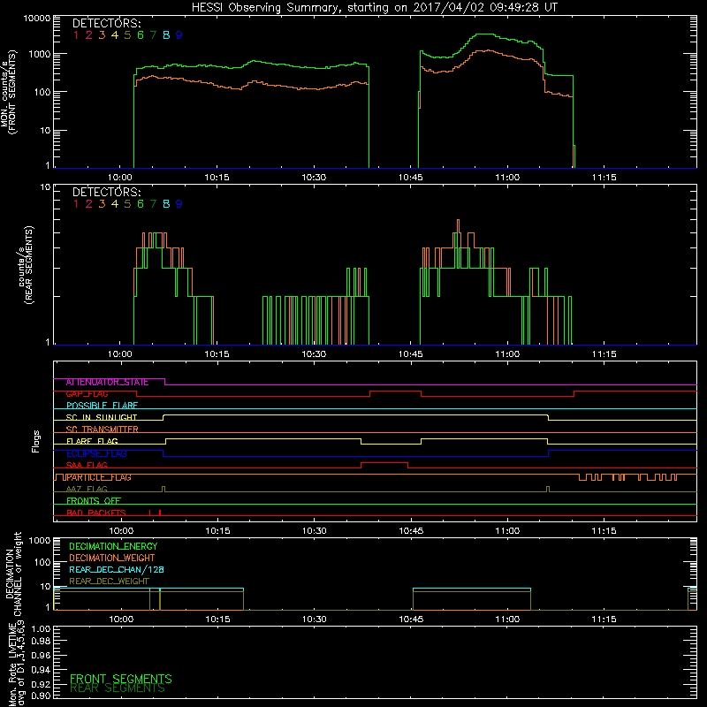Click the 10000 y-axis tick label
The width and height of the screenshot is (707, 707).
pos(37,18)
